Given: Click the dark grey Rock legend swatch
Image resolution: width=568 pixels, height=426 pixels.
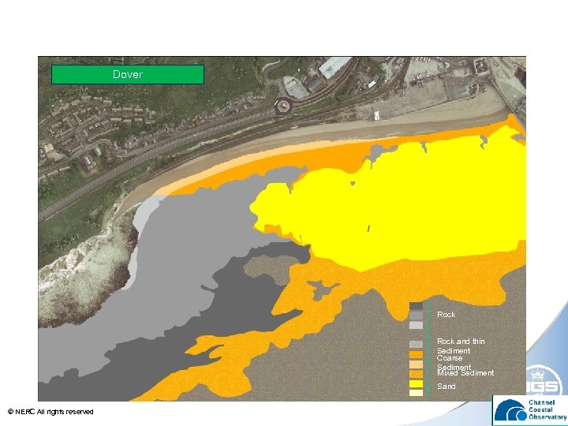Looking at the screenshot, I should pos(416,306).
